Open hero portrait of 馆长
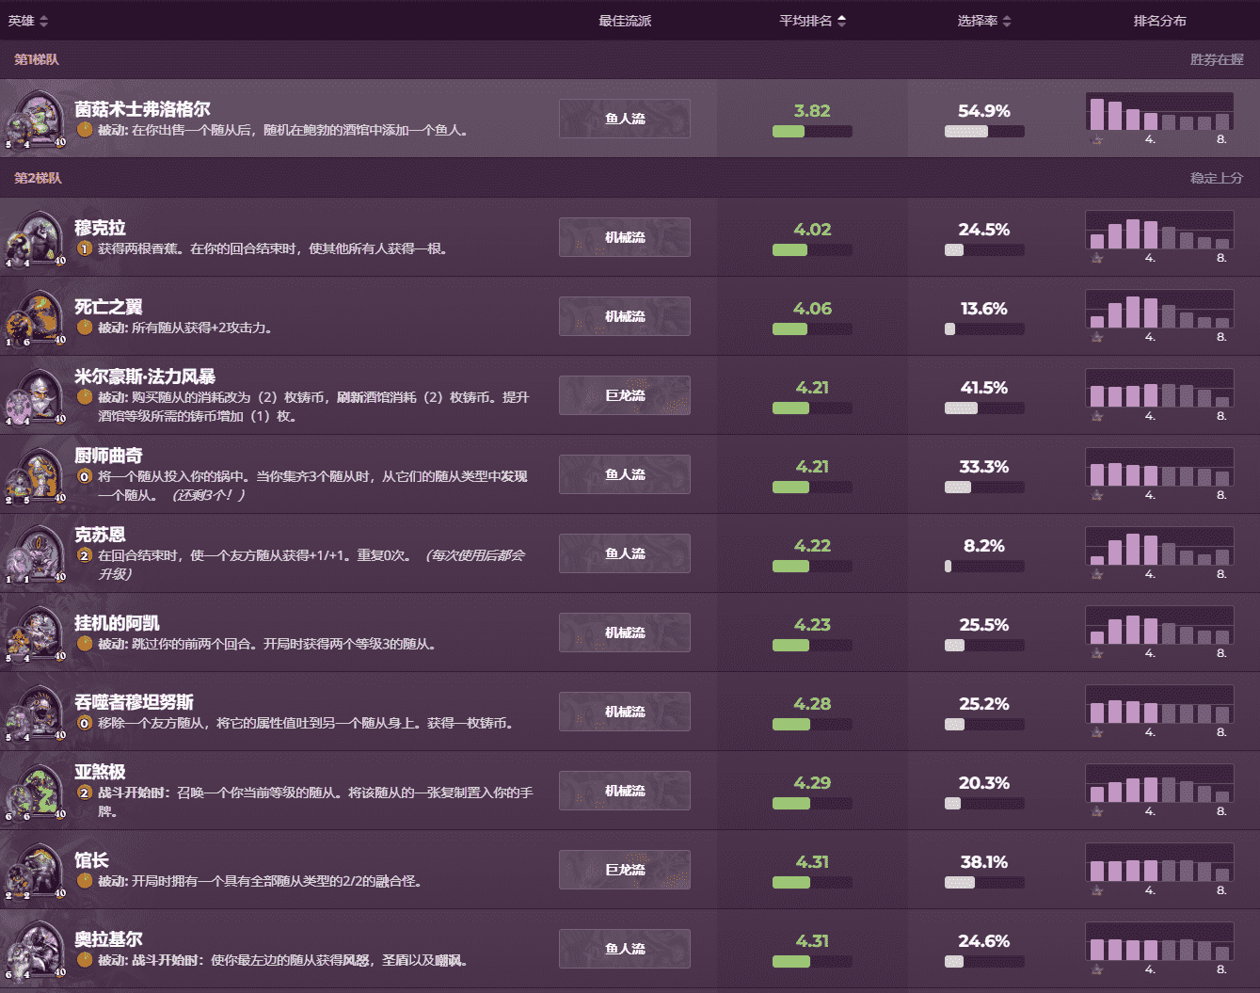This screenshot has width=1260, height=993. point(36,870)
